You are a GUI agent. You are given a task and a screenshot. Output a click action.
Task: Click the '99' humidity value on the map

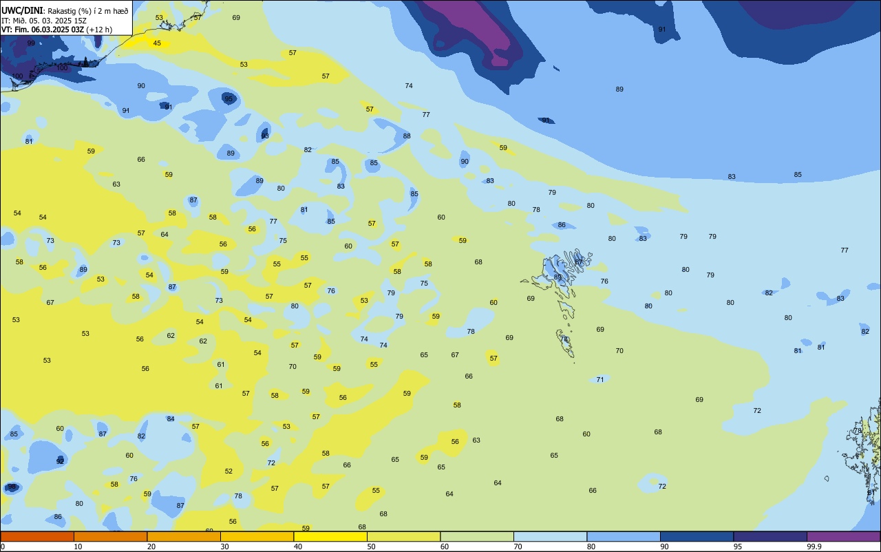tap(31, 43)
